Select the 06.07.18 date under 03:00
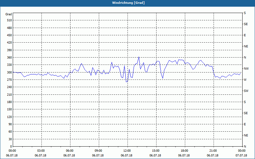The width and height of the screenshot is (255, 159). 40,156
